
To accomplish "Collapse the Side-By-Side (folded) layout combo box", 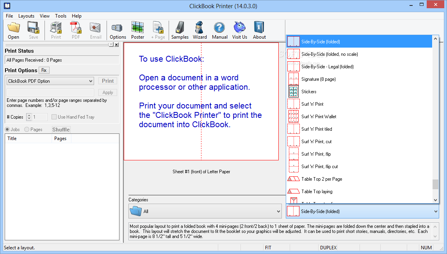I will click(x=362, y=211).
